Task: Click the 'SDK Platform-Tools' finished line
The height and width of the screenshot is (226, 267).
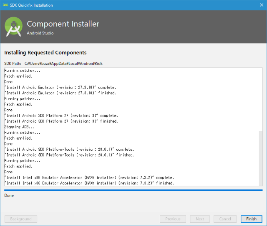Action: coord(69,155)
